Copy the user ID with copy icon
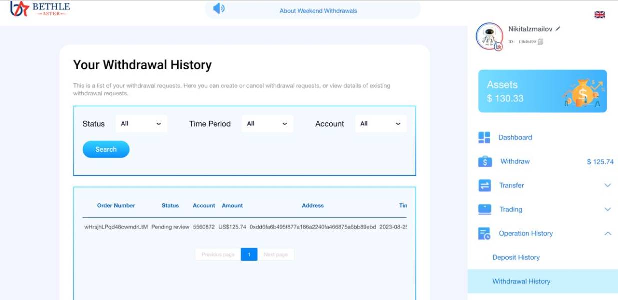Viewport: 618px width, 300px height. point(540,42)
